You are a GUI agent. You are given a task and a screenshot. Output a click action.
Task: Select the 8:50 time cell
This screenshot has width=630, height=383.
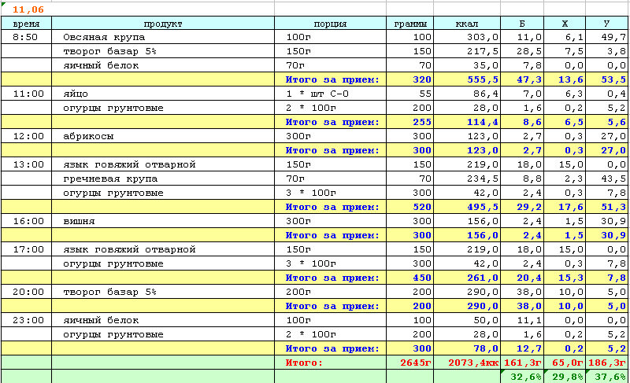click(x=27, y=37)
